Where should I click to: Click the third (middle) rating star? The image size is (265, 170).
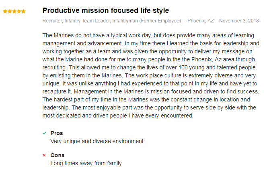pos(14,11)
